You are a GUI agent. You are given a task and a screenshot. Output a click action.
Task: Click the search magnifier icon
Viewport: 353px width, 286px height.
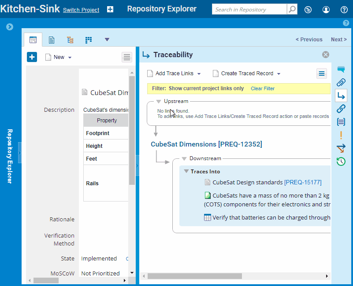point(292,9)
